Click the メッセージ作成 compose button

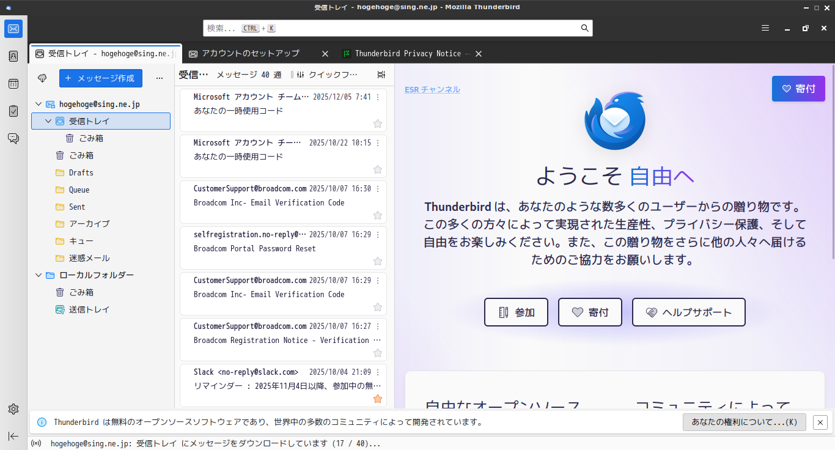101,78
